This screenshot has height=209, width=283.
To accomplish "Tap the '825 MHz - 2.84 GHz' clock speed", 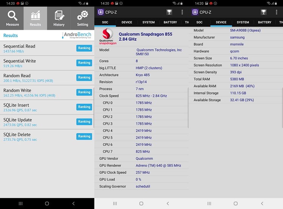I will point(151,96).
